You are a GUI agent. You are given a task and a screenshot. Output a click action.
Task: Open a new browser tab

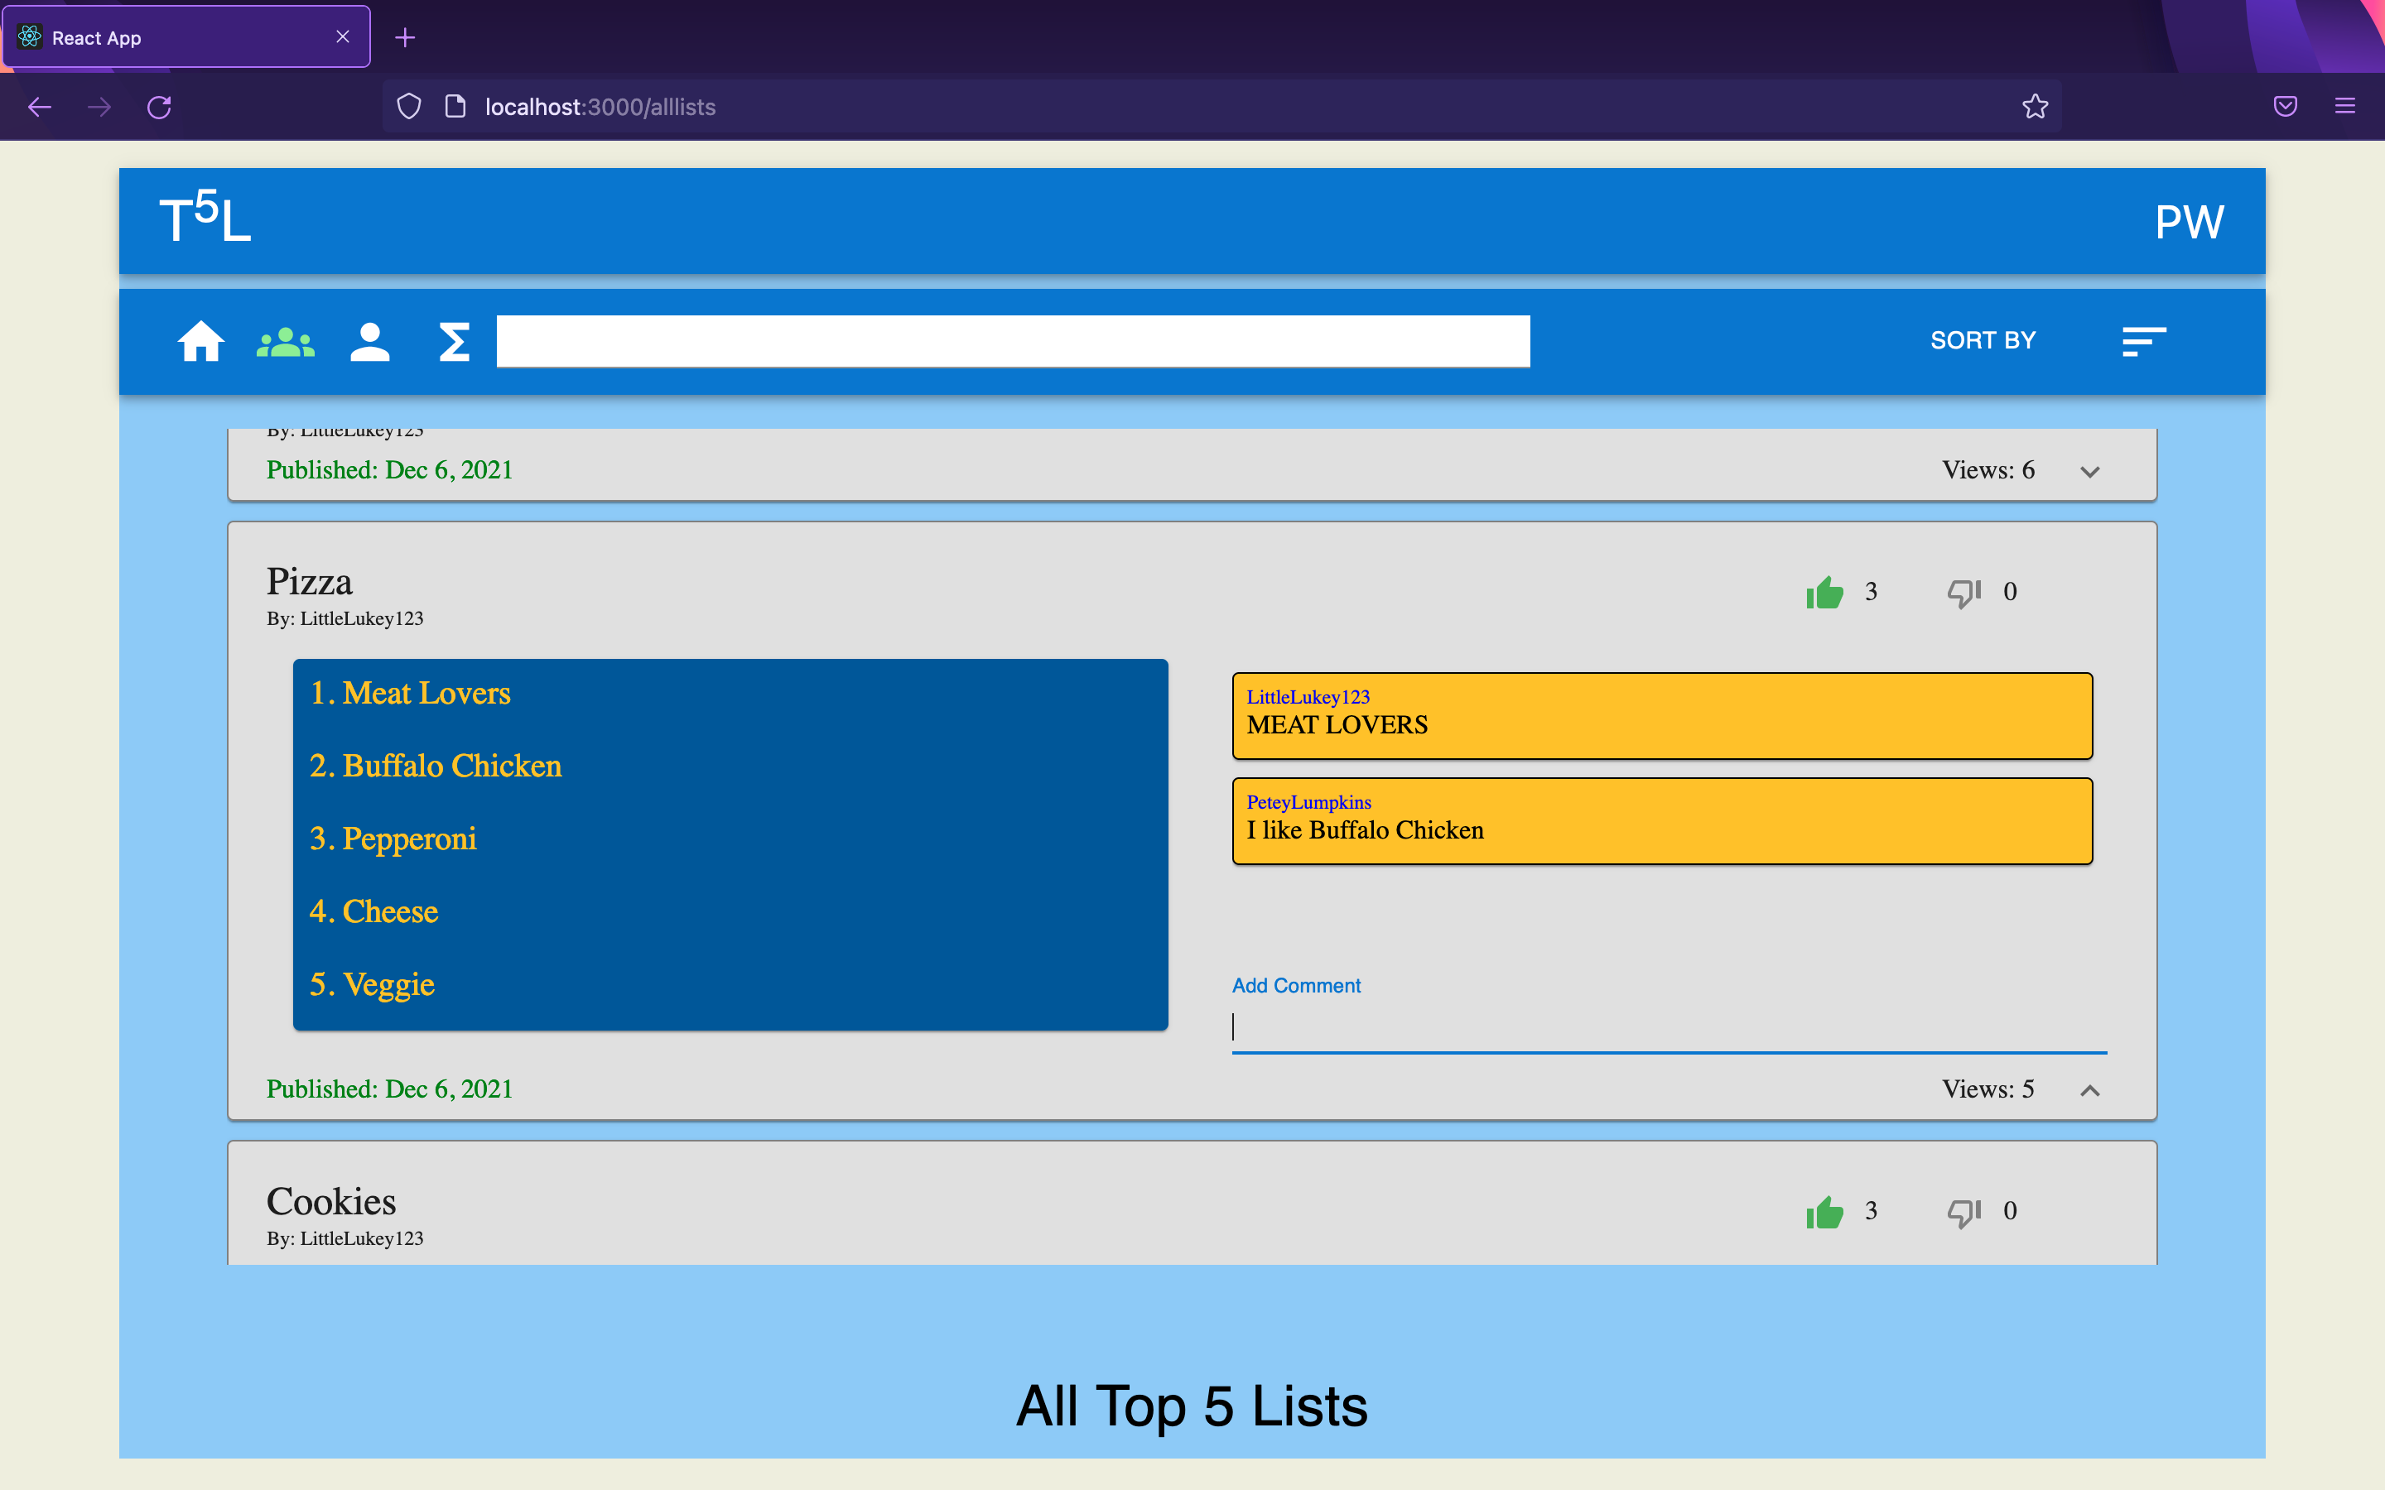click(405, 37)
